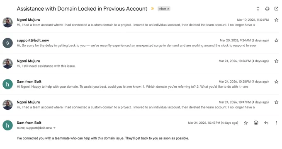Screen dimensions: 282x149
Task: Click the expand all messages arrows icon
Action: (258, 9)
